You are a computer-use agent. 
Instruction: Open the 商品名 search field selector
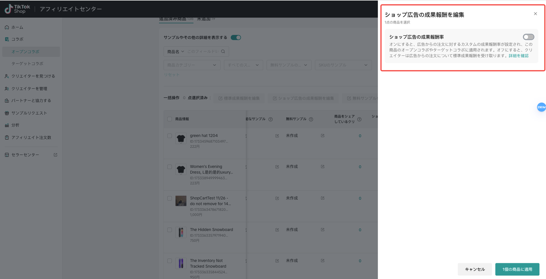tap(176, 52)
